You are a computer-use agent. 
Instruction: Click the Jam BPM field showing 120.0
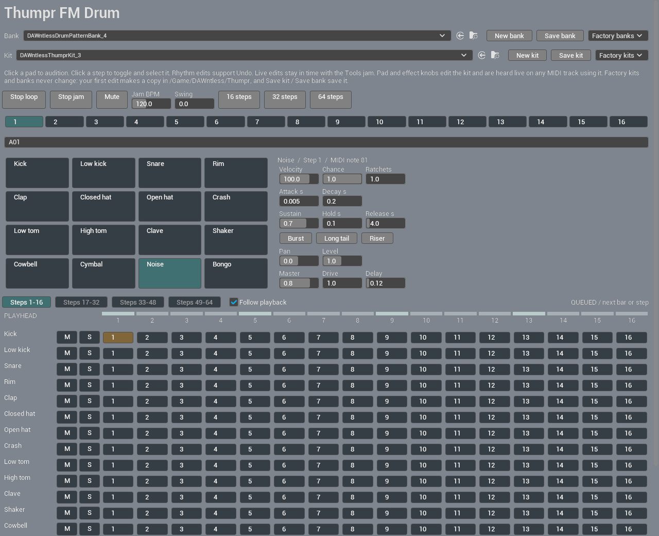[x=151, y=104]
